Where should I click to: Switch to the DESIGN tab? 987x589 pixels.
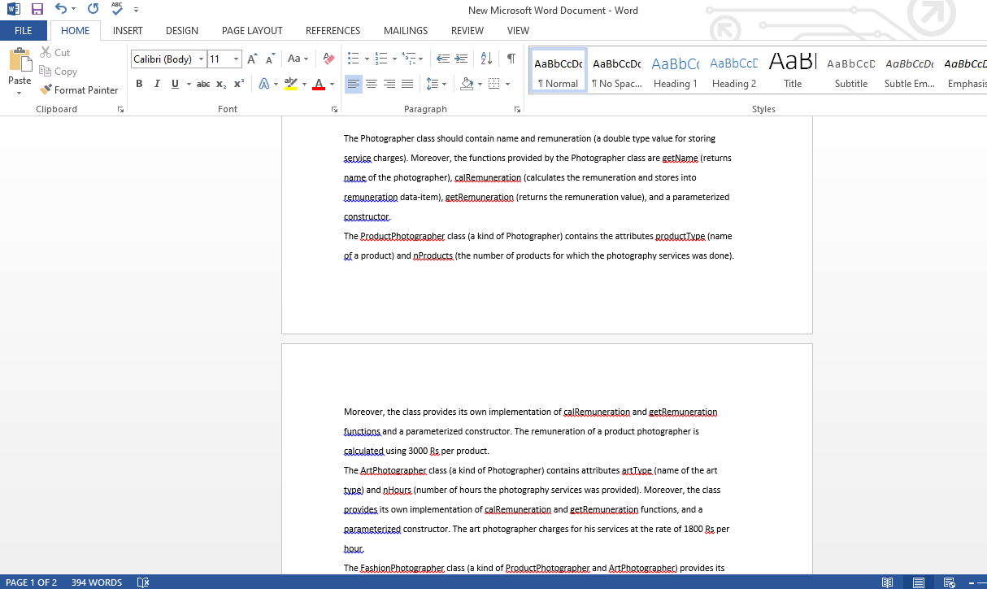pos(182,31)
